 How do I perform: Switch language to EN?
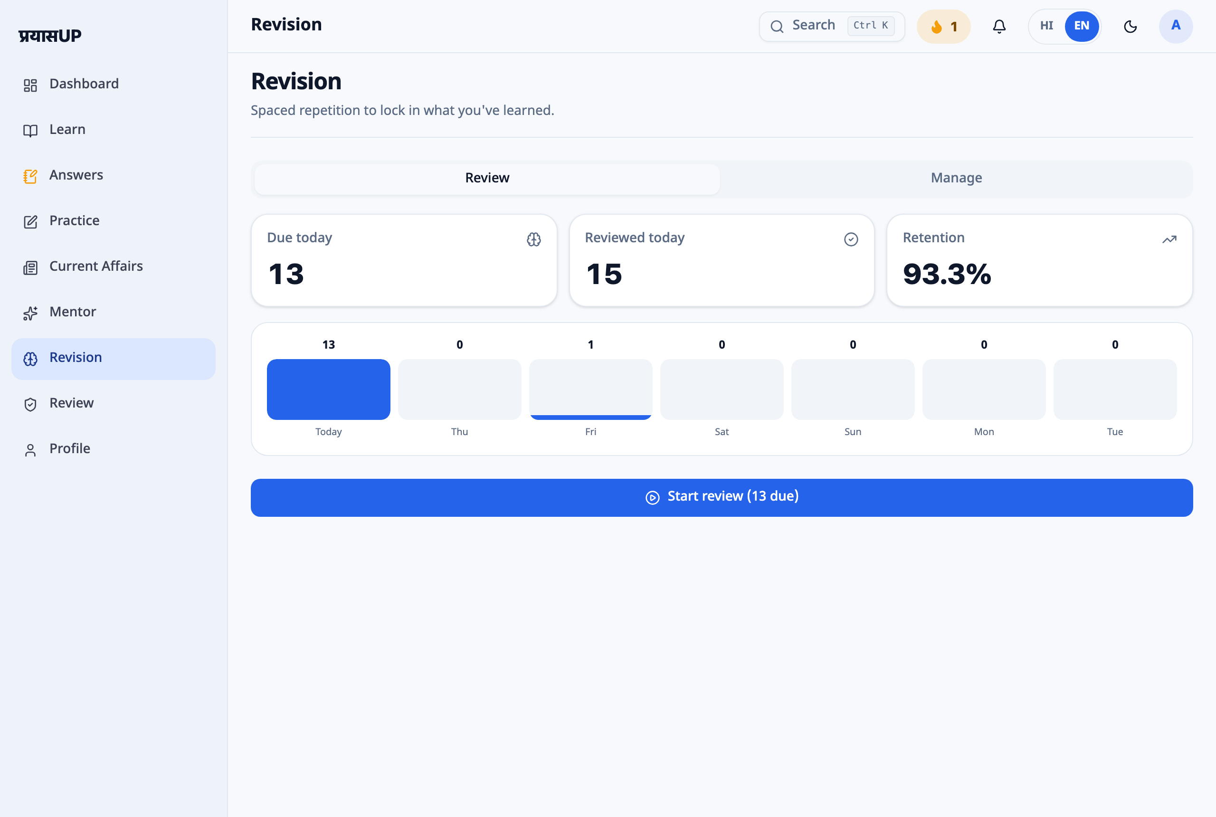click(x=1082, y=26)
